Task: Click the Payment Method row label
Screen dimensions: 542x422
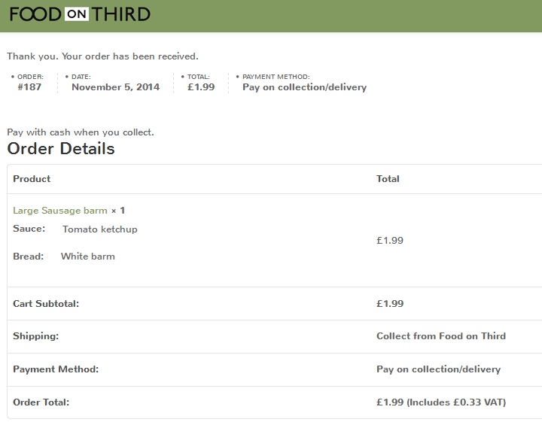Action: pos(56,369)
